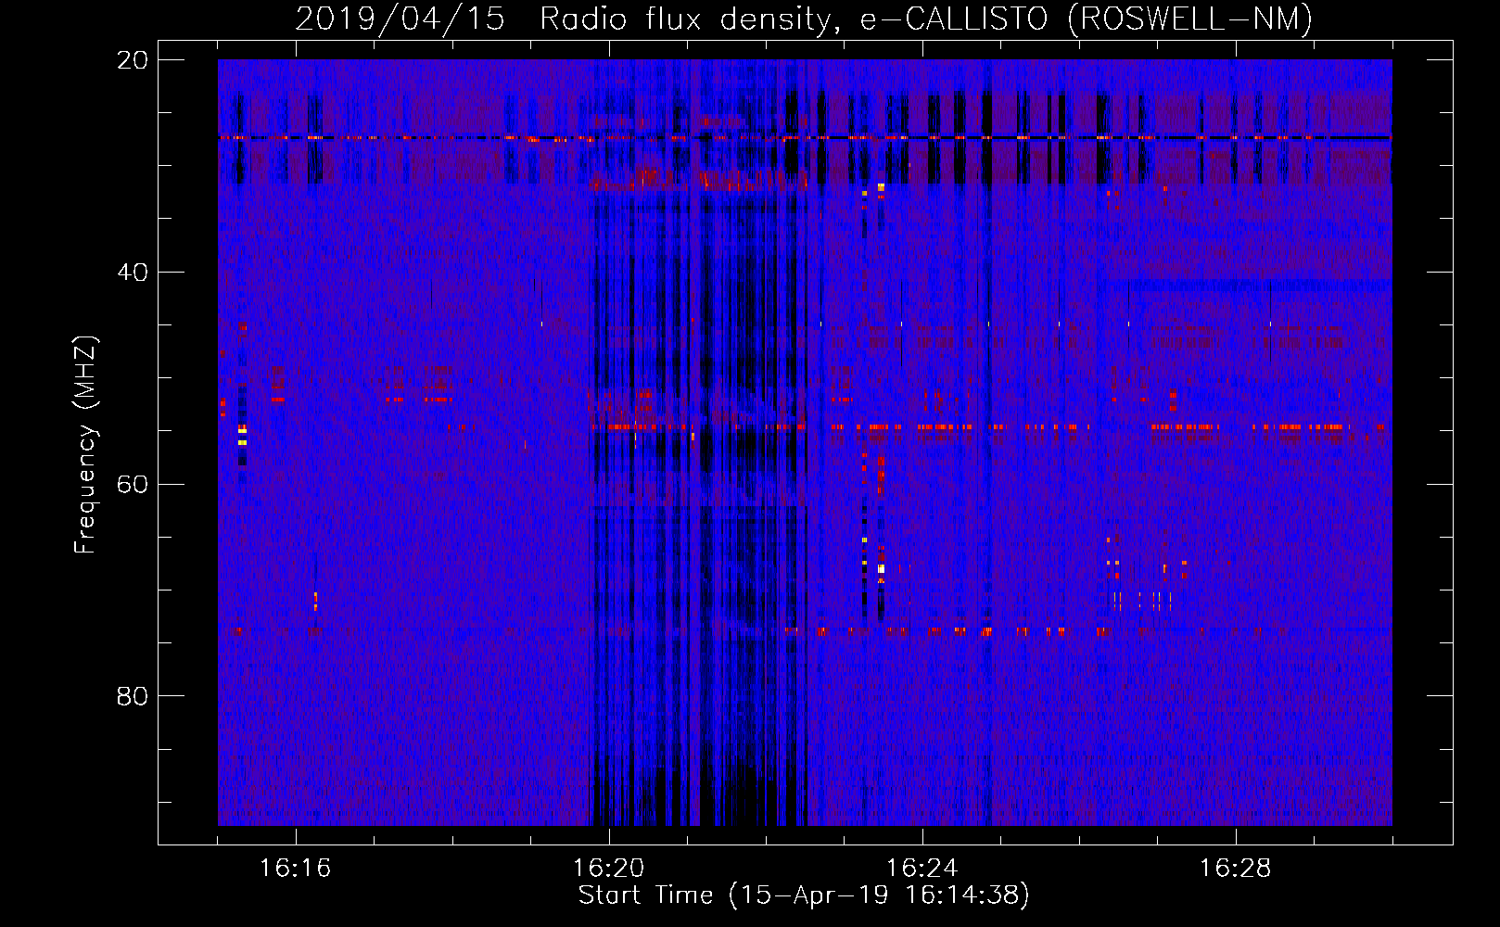This screenshot has height=927, width=1500.
Task: Click the 'Start Time (15-Apr-19 16:14:38)' label
Action: click(x=804, y=895)
